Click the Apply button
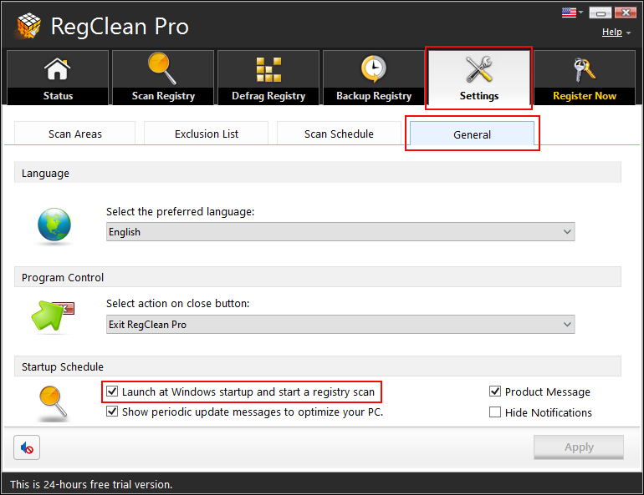 tap(579, 447)
